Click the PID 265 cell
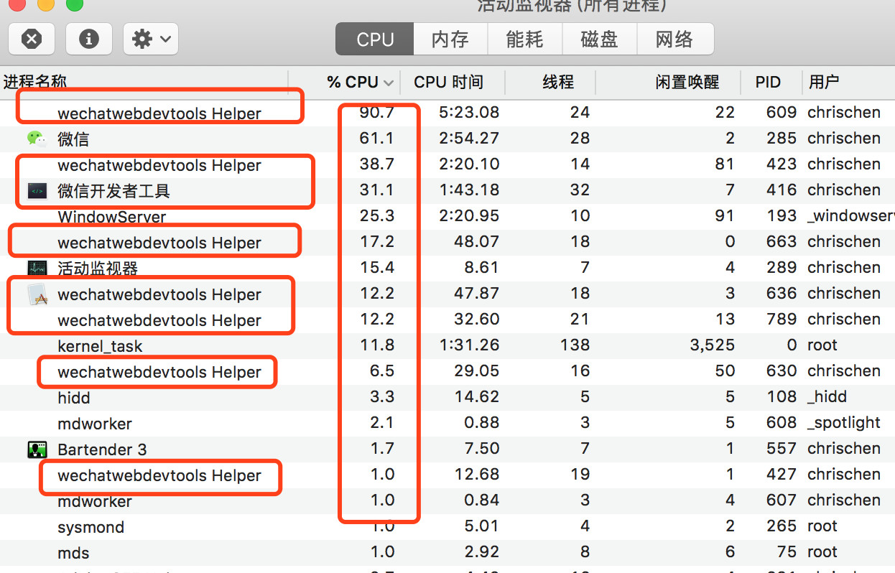The image size is (895, 573). tap(782, 526)
